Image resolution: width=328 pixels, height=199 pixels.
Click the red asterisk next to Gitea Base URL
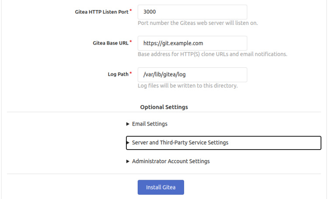131,42
